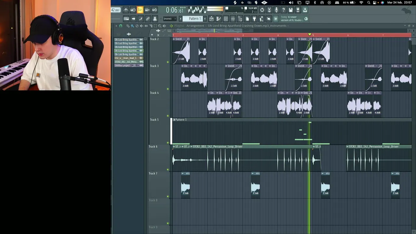The image size is (416, 234).
Task: Click the Oh Lord Bring Apartheid breadcrumb
Action: coord(247,26)
